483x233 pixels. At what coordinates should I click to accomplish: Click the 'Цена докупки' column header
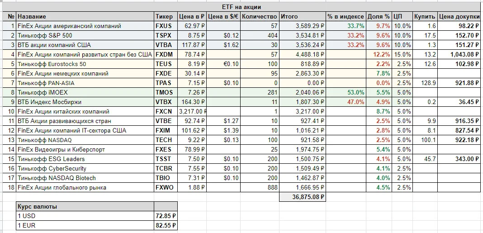(459, 17)
